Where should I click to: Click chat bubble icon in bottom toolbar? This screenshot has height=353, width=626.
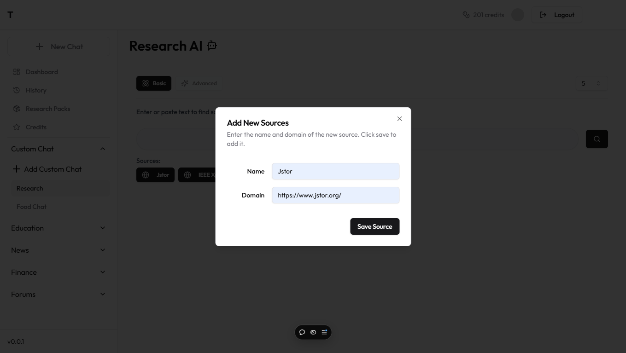(x=302, y=332)
